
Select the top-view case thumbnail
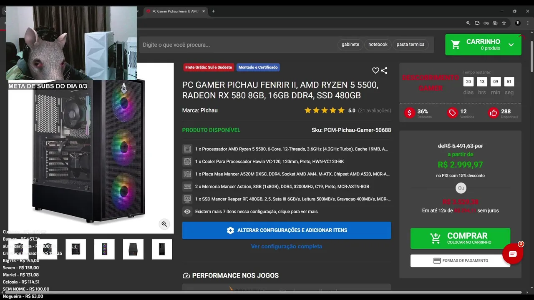[133, 249]
